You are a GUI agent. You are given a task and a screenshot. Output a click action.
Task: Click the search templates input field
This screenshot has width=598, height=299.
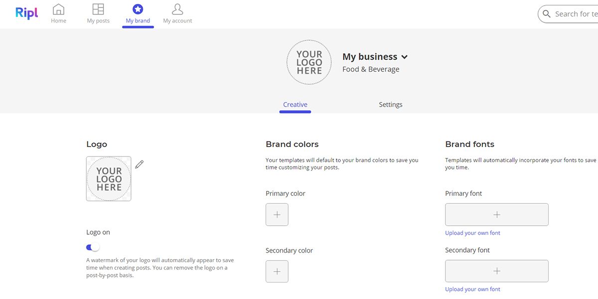pos(578,14)
